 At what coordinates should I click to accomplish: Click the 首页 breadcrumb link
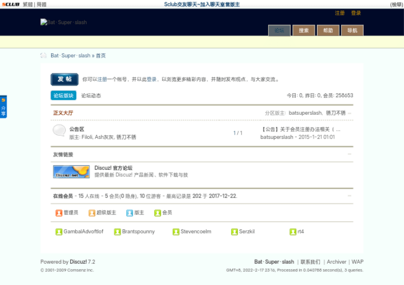(x=101, y=56)
